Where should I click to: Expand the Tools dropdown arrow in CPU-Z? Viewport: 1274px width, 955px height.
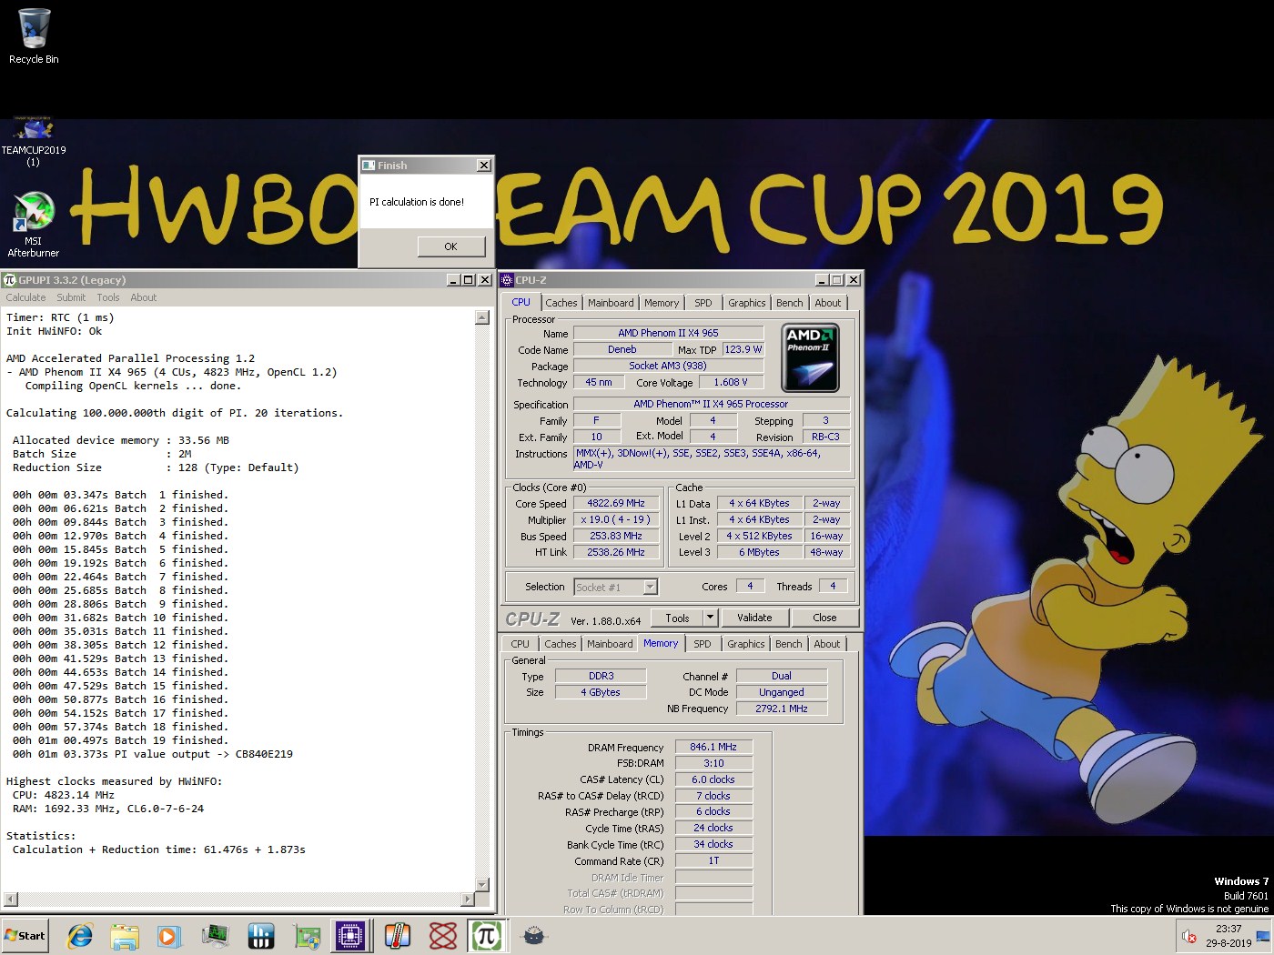[710, 618]
